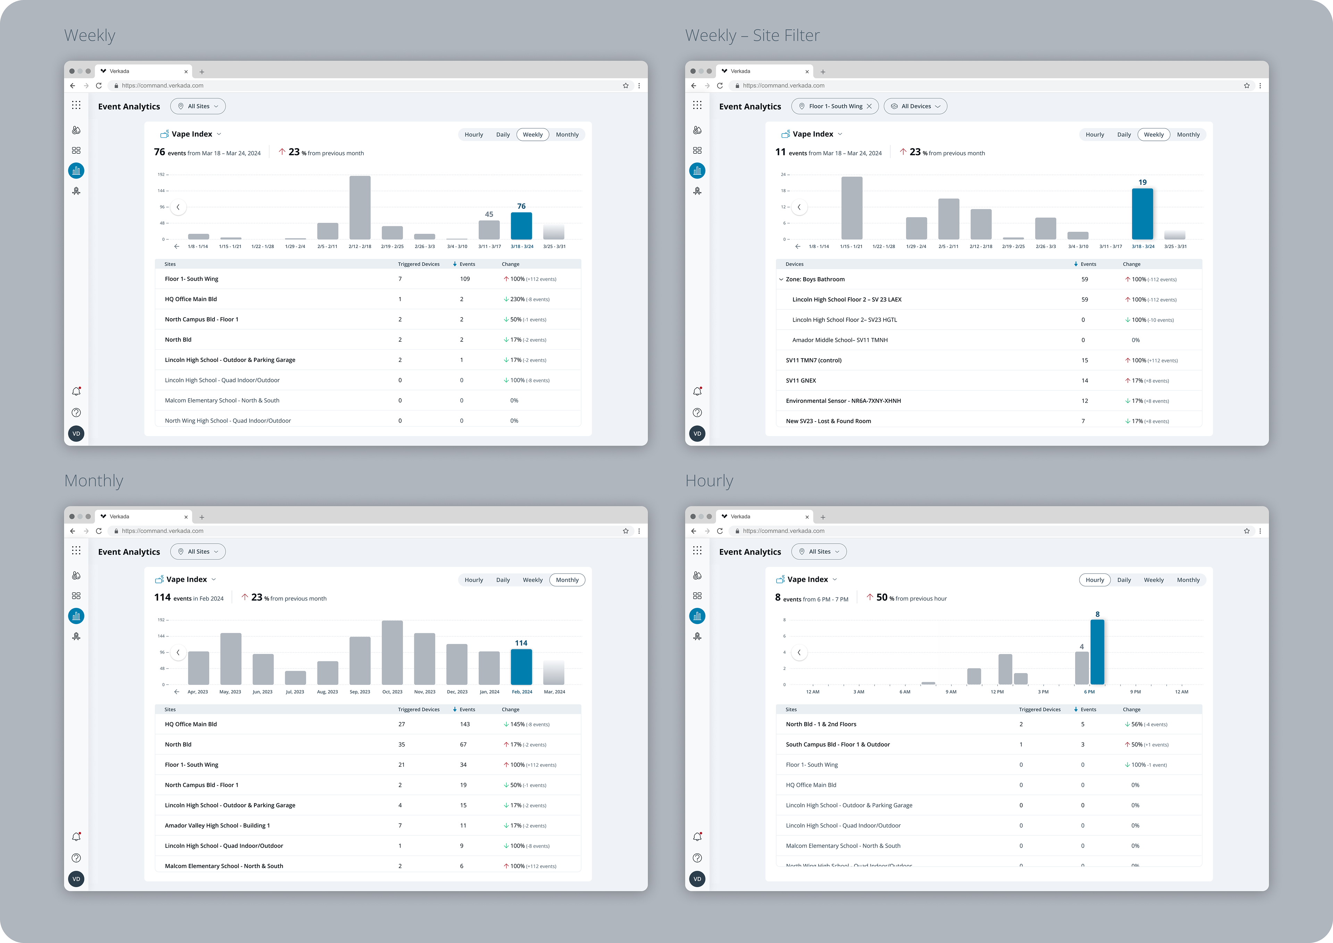Open dashboard tiles icon in Hourly sidebar

pyautogui.click(x=697, y=596)
